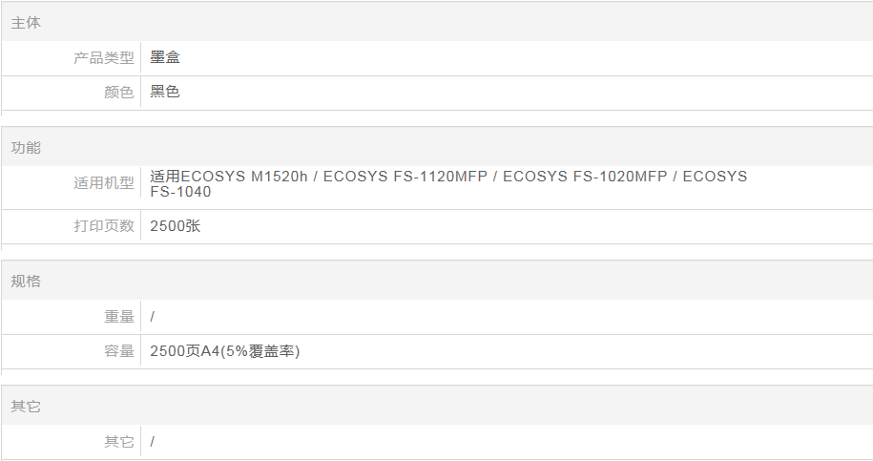Click the 主体 section header
This screenshot has height=461, width=873.
coord(26,22)
